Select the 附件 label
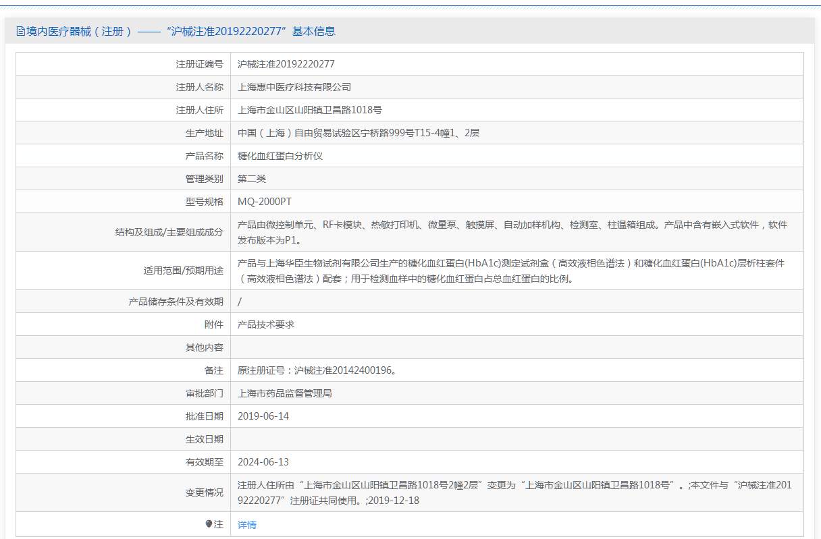821x539 pixels. click(x=214, y=324)
